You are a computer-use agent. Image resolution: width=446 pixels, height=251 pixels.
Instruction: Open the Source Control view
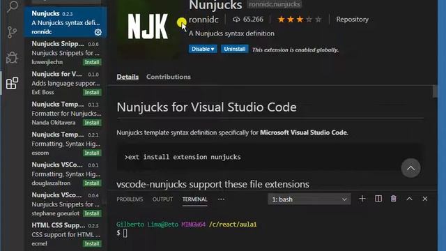(13, 32)
